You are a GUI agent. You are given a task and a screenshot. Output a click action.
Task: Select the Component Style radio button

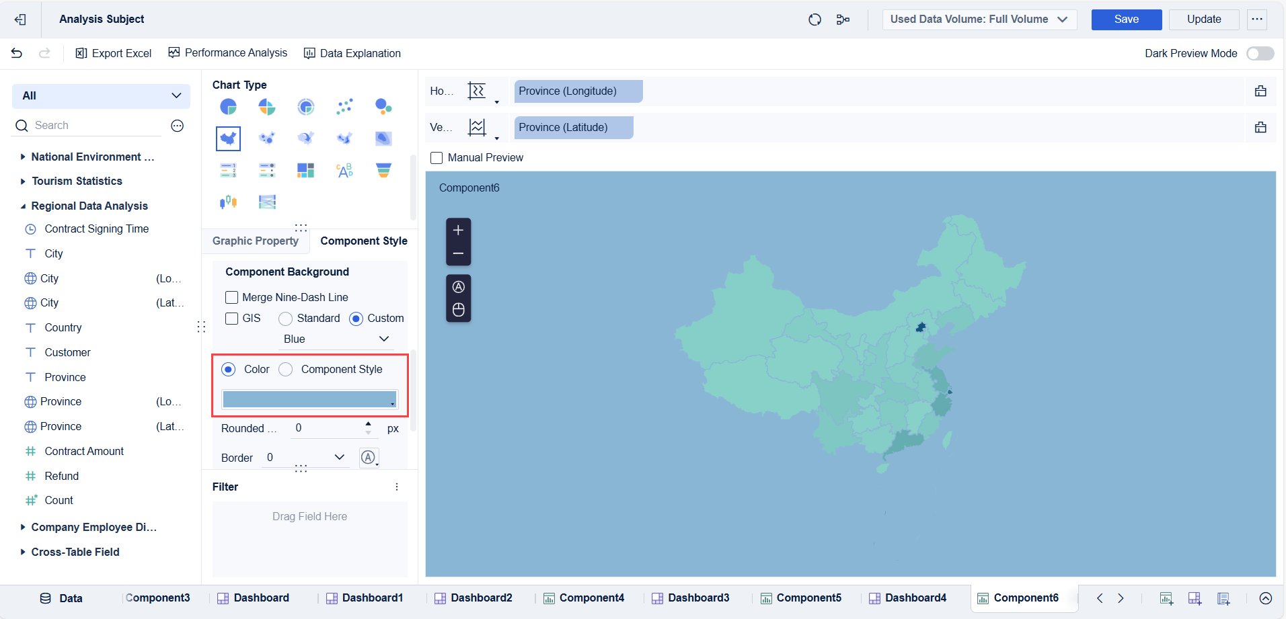(x=285, y=369)
